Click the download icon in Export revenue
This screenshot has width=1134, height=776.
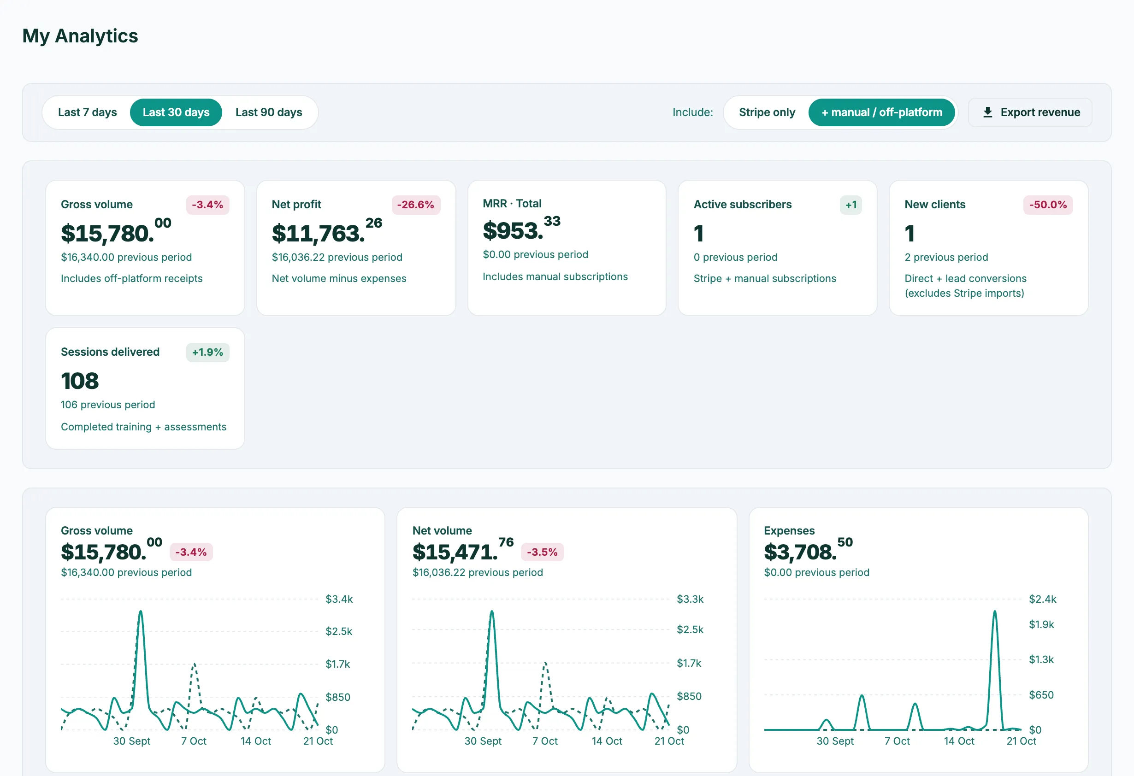pos(987,112)
